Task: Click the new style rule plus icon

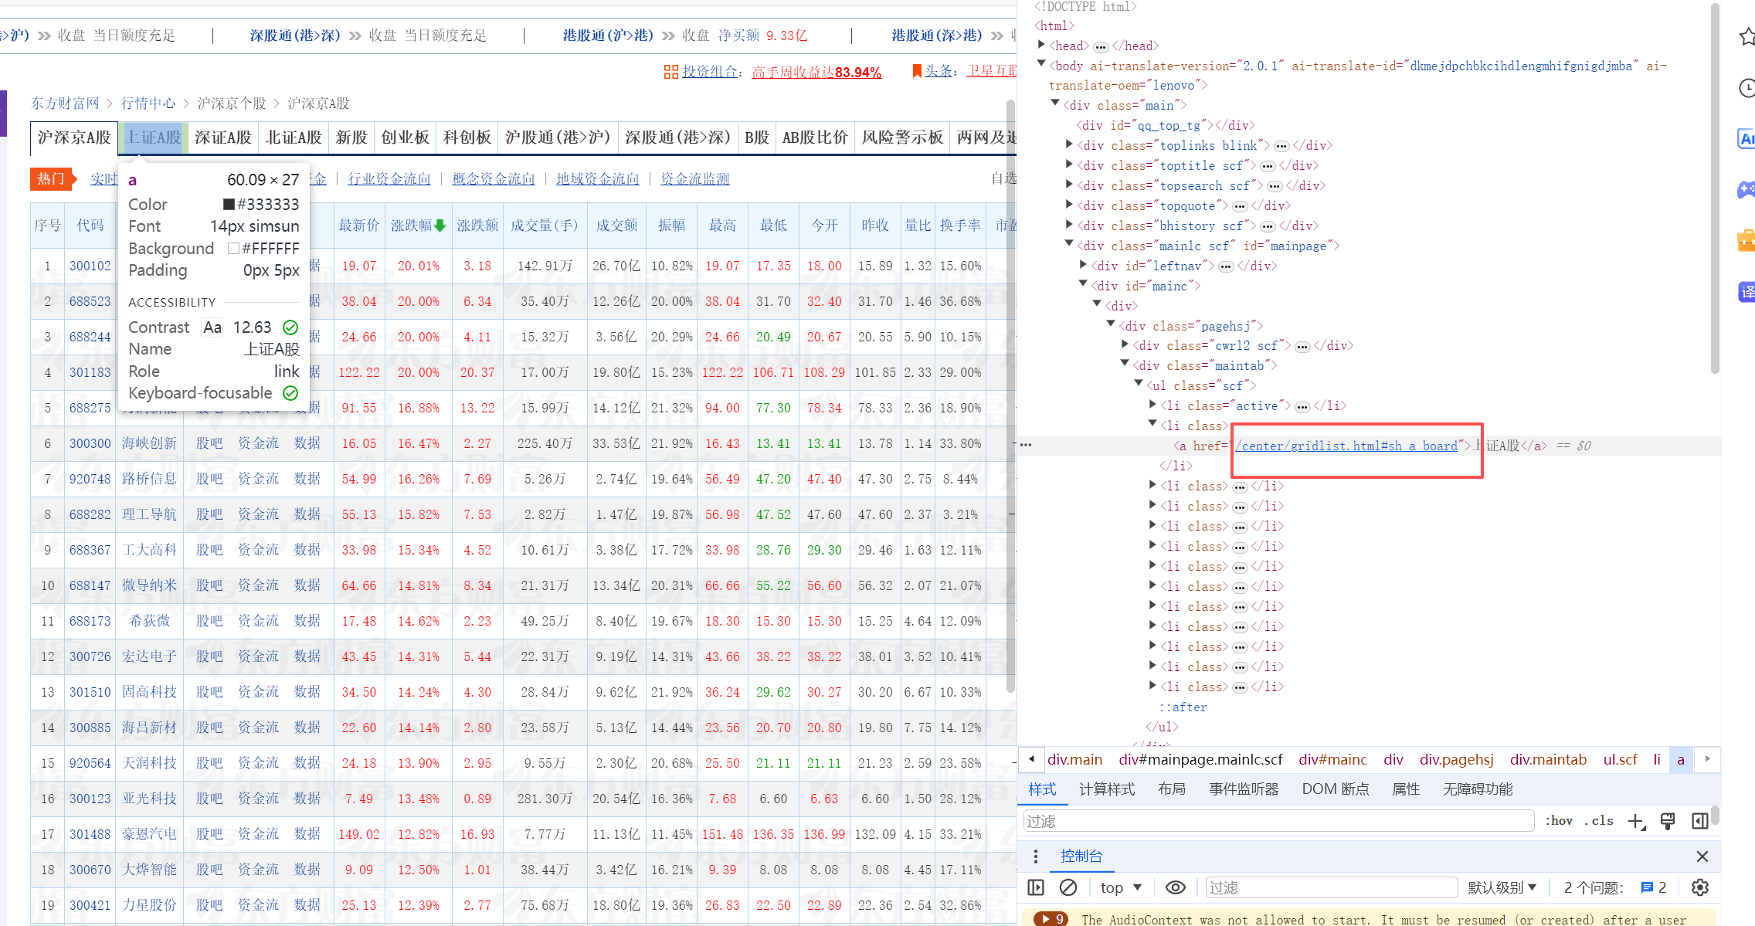Action: [x=1636, y=821]
